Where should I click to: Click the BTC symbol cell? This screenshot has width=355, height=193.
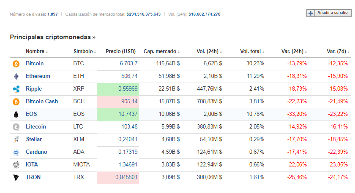pyautogui.click(x=79, y=64)
